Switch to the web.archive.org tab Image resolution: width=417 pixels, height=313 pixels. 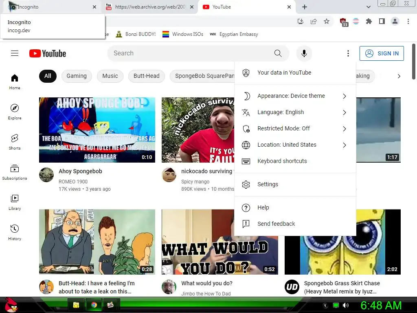[150, 7]
